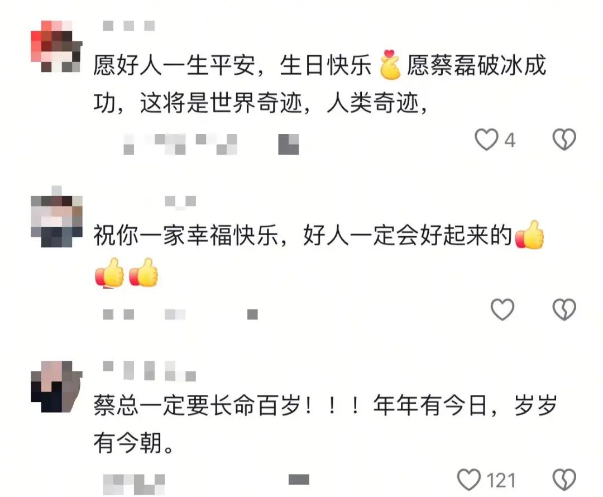This screenshot has height=497, width=603.
Task: Click the like count number 4
Action: [510, 140]
